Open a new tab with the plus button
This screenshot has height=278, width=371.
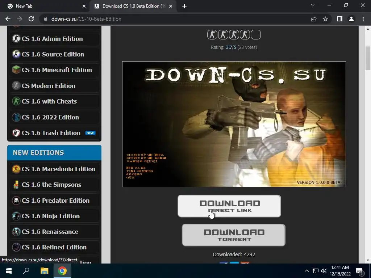(184, 6)
